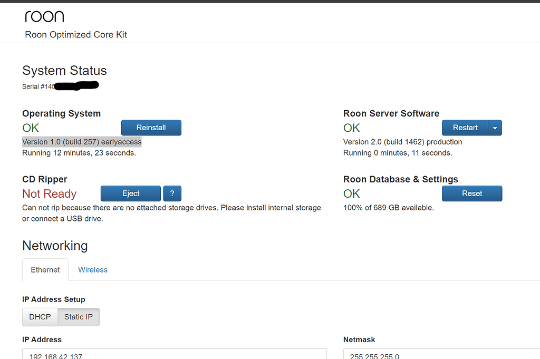The image size is (540, 359).
Task: Select the Static IP option
Action: pyautogui.click(x=78, y=317)
